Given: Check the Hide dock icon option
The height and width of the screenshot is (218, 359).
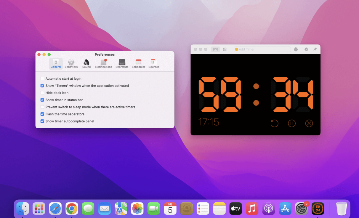Looking at the screenshot, I should [x=42, y=93].
